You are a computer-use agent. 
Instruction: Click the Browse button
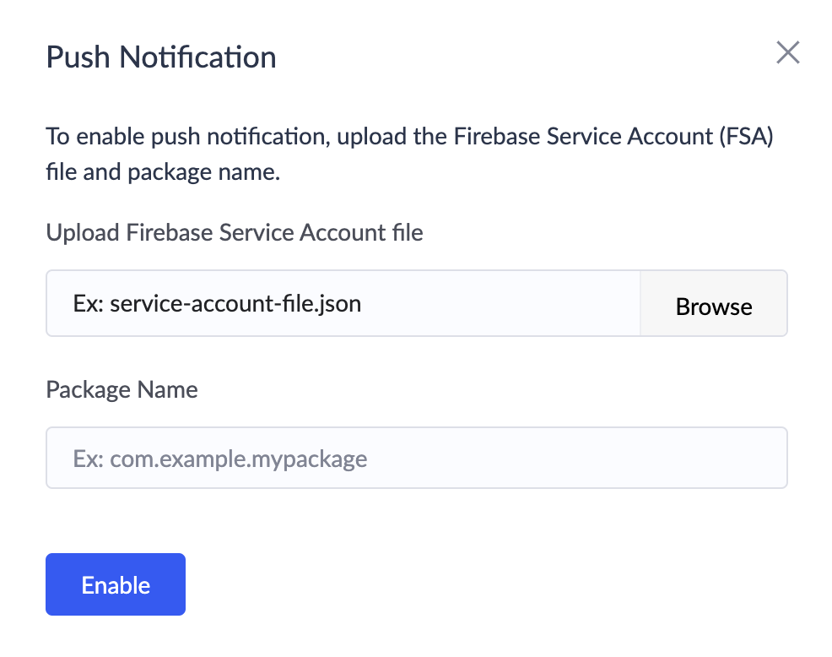pyautogui.click(x=714, y=304)
